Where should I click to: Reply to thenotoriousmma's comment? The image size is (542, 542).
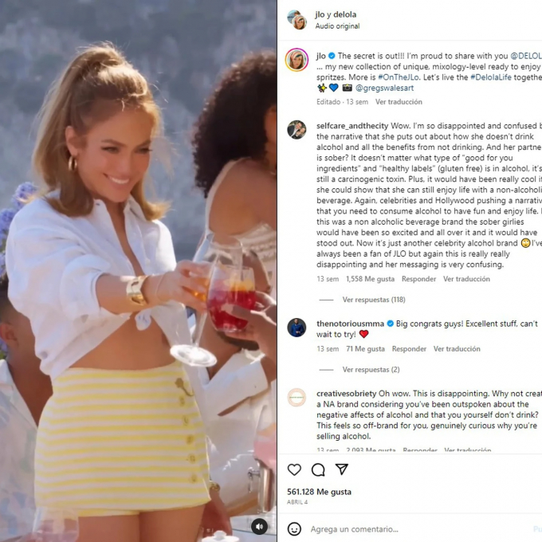pos(409,349)
